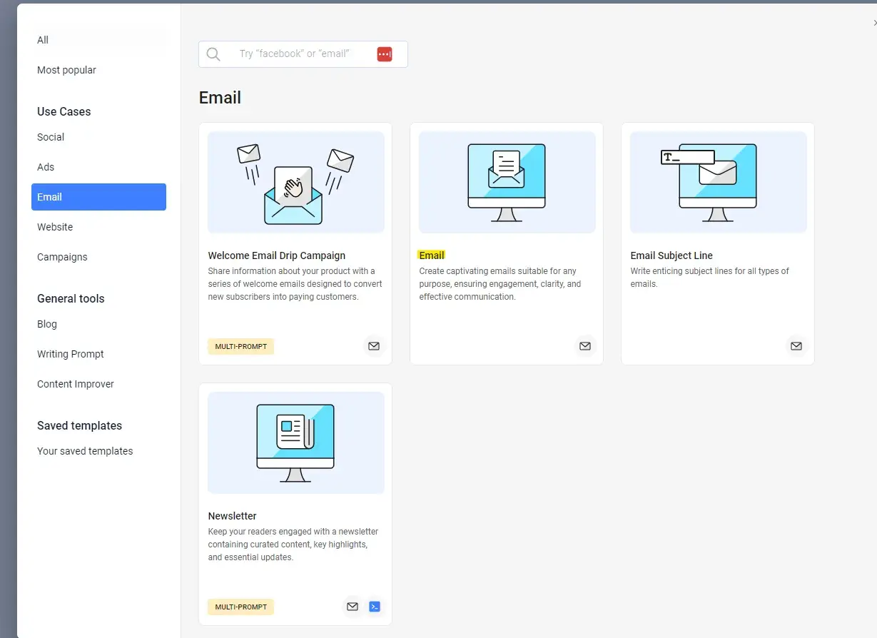Show Most popular templates

coord(66,70)
